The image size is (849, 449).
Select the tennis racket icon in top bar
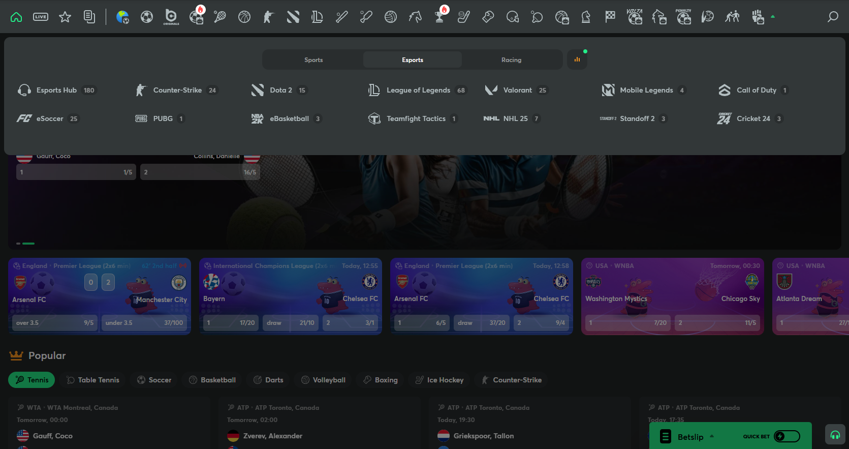220,17
